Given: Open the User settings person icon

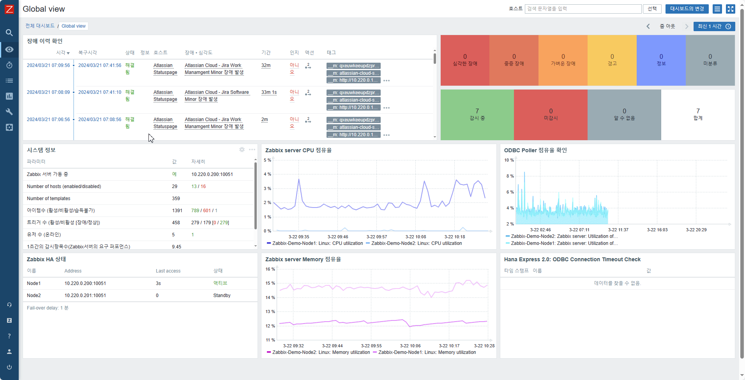Looking at the screenshot, I should [9, 352].
